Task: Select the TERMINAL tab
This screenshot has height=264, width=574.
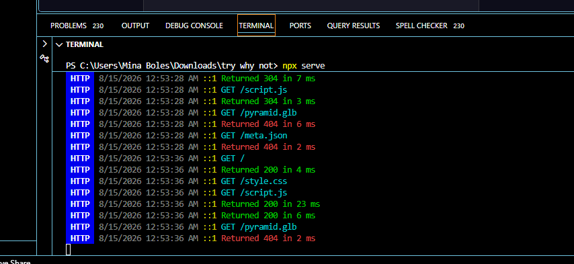Action: click(x=256, y=26)
